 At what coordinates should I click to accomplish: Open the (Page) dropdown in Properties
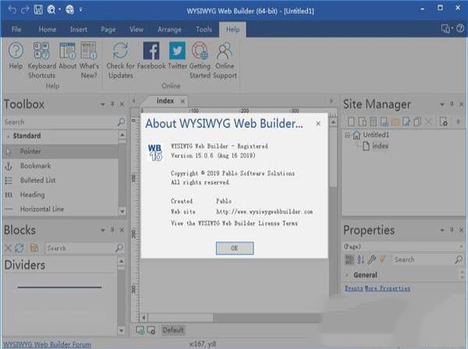[x=461, y=247]
